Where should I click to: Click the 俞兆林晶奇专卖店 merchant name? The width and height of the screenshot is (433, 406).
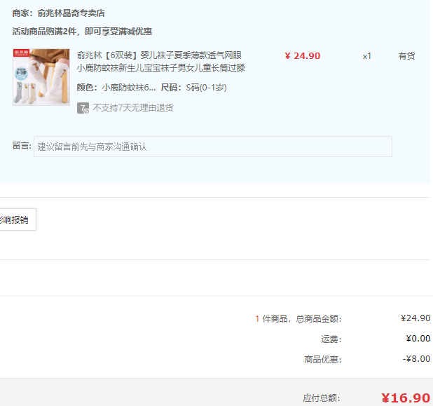coord(71,13)
